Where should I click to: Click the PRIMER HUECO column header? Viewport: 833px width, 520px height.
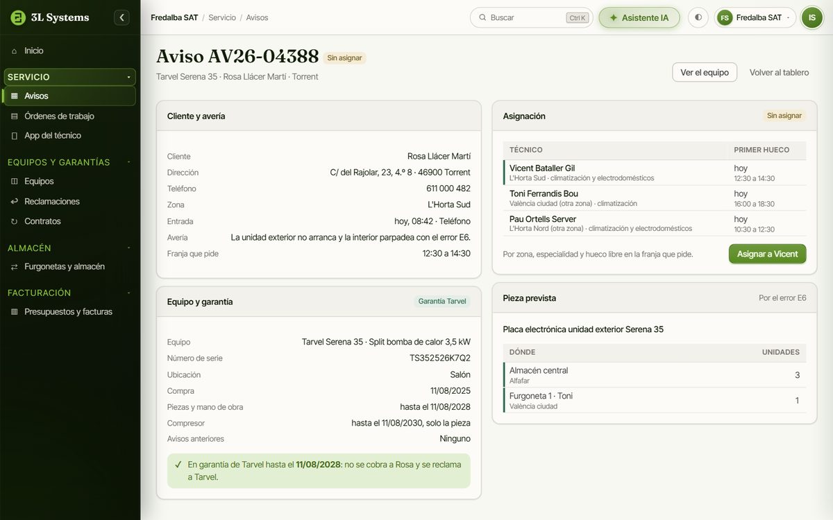pos(762,150)
